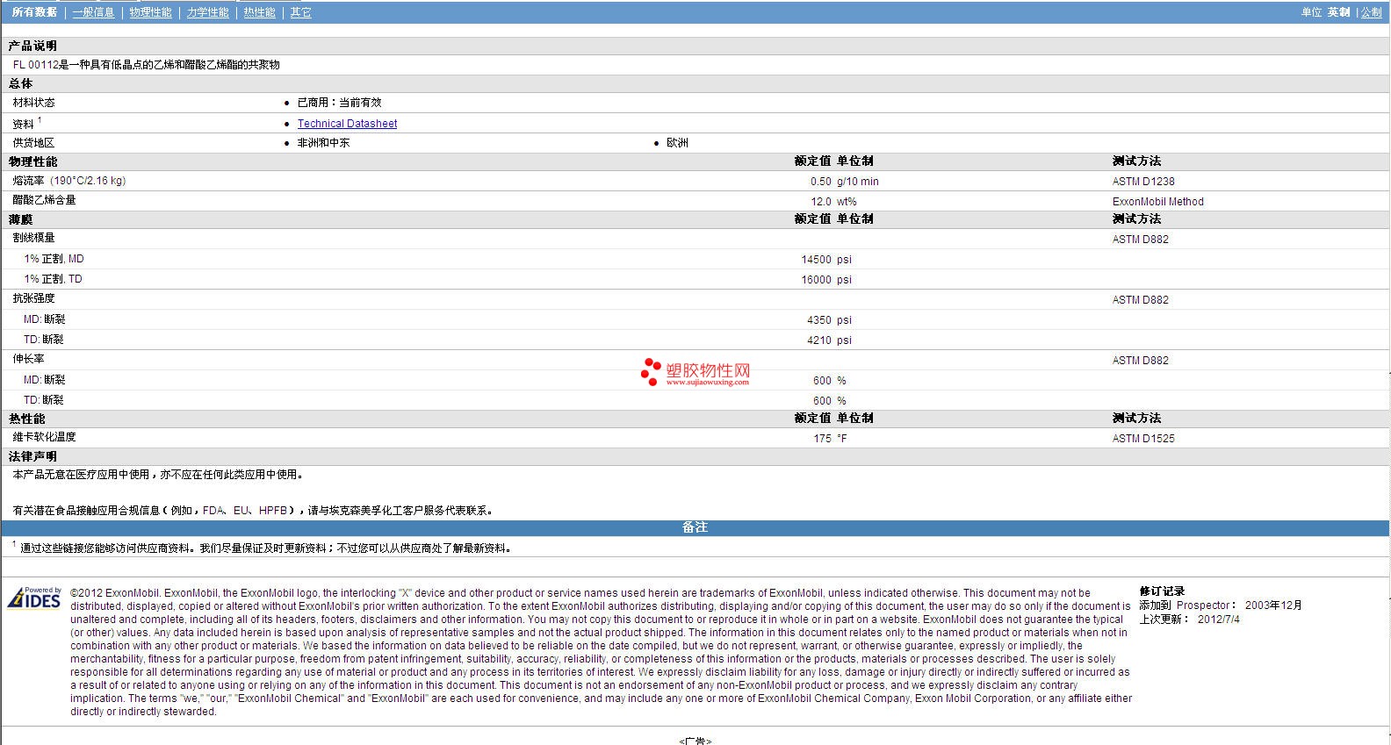Screen dimensions: 1391x745
Task: Click the 产品说明 section header
Action: pos(32,46)
